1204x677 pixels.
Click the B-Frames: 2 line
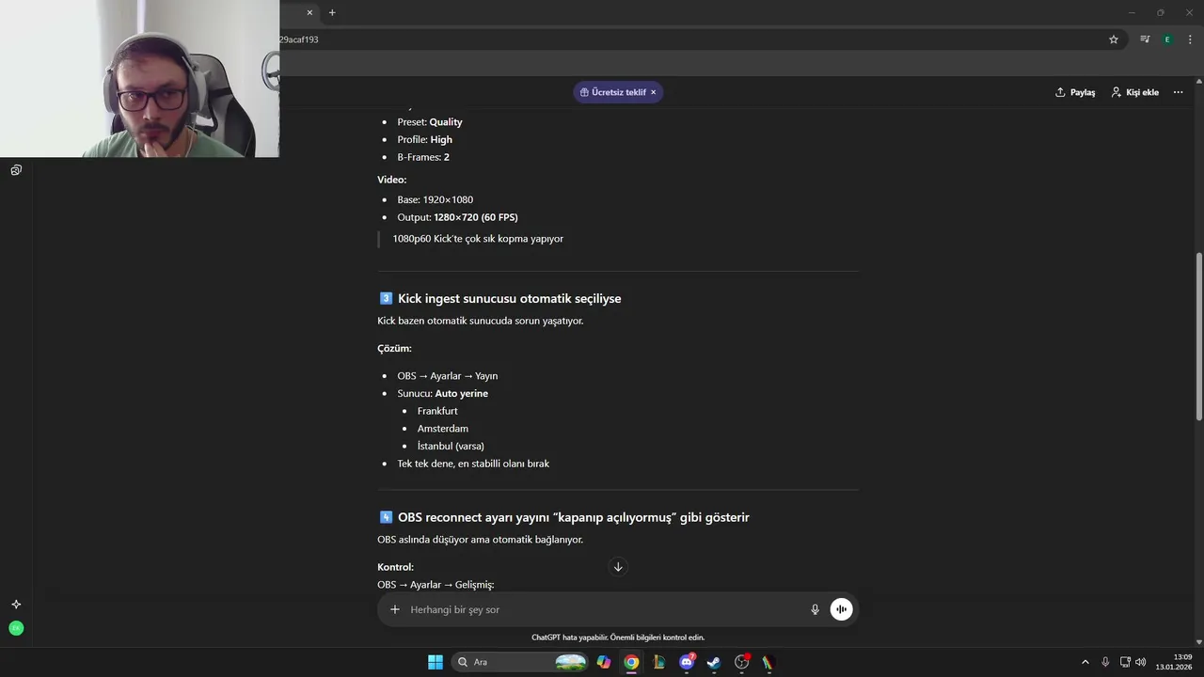423,157
